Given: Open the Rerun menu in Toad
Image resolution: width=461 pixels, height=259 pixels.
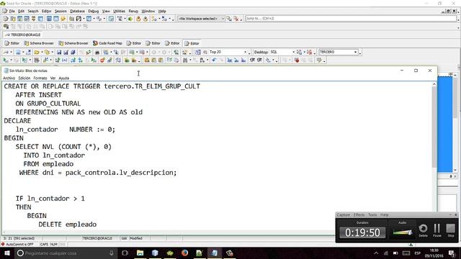Looking at the screenshot, I should 133,12.
